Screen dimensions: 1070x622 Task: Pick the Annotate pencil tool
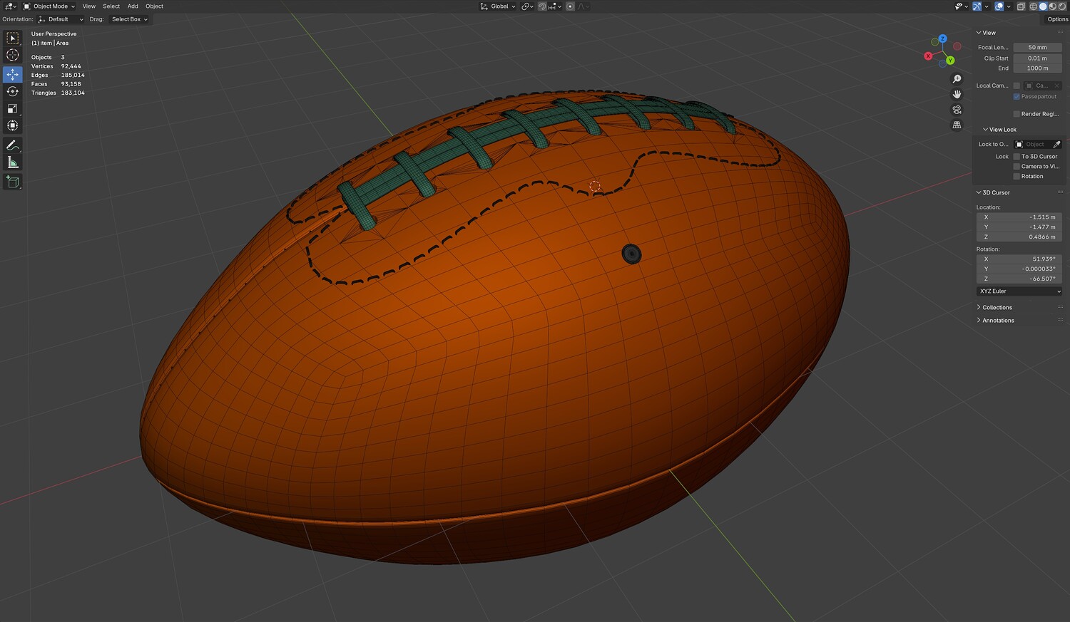click(x=12, y=145)
